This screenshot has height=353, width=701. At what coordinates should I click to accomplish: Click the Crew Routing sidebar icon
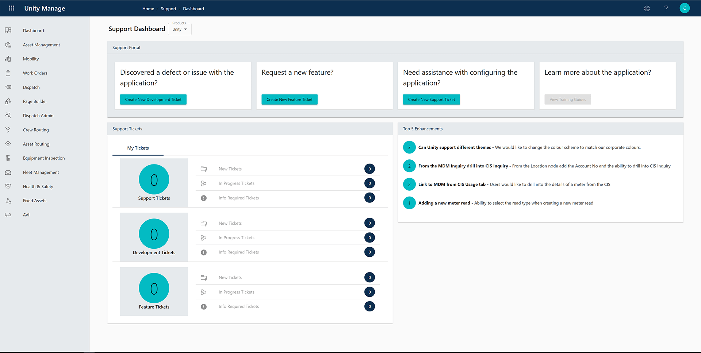click(x=8, y=130)
